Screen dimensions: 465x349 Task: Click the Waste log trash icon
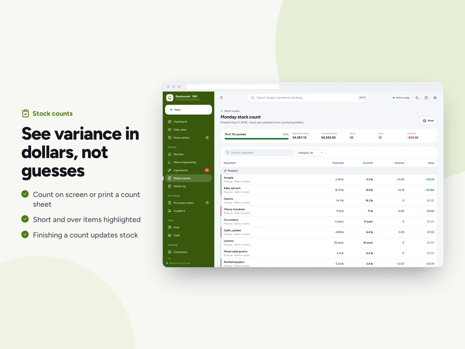tap(169, 186)
